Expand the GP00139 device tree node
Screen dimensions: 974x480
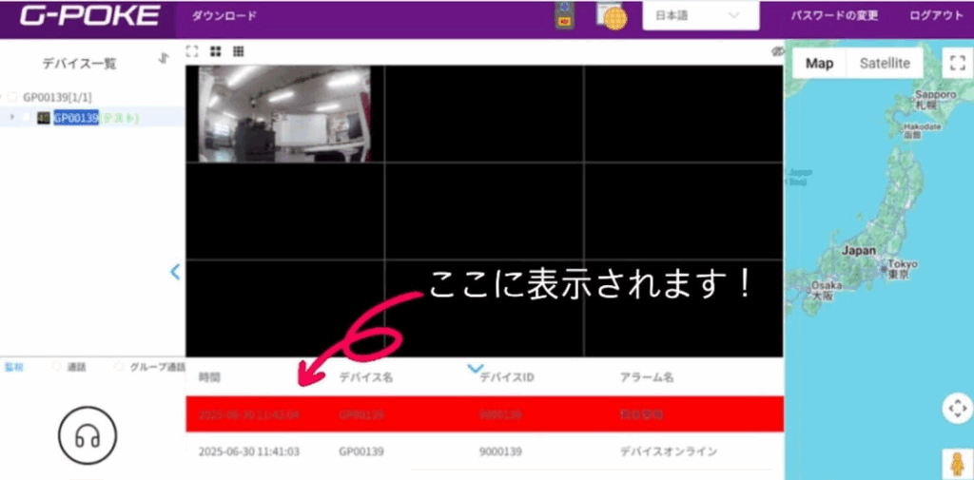[x=11, y=118]
